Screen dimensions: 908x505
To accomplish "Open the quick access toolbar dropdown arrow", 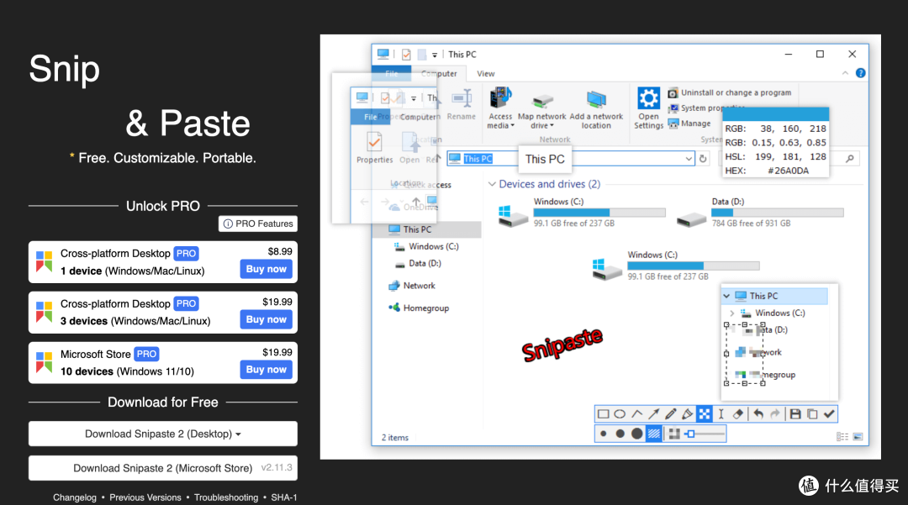I will 435,55.
